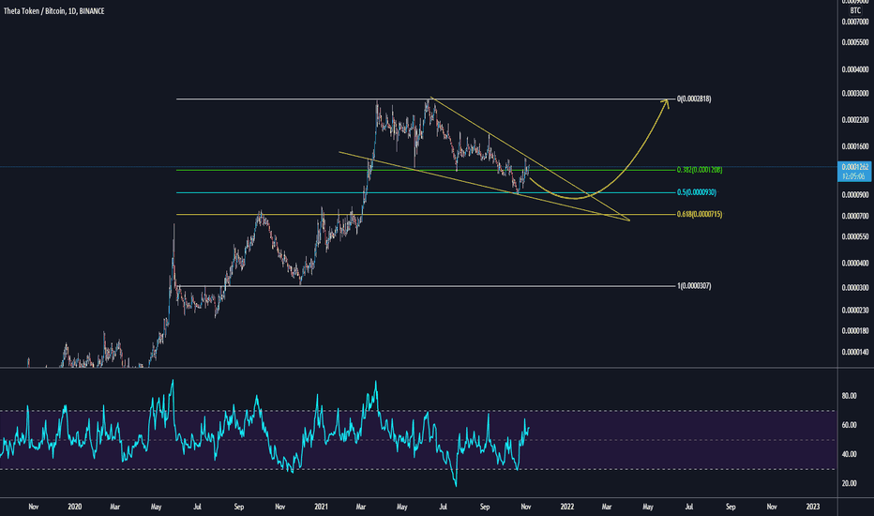Image resolution: width=874 pixels, height=516 pixels.
Task: Select the yellow 0.618(0.0000715) Fibonacci label
Action: (x=700, y=214)
